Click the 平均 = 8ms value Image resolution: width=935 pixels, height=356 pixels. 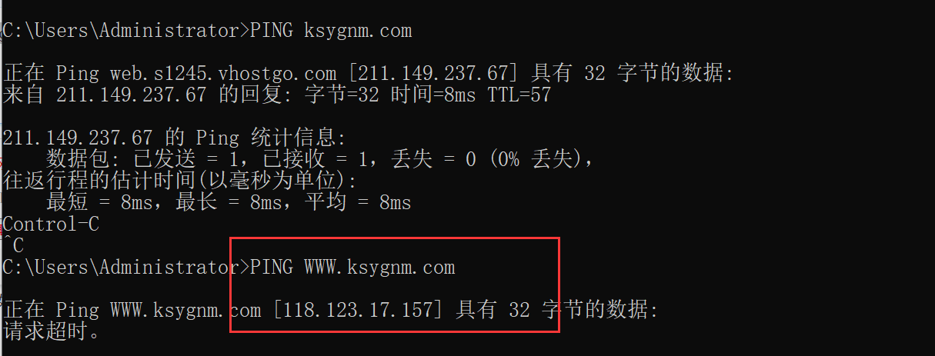coord(358,203)
